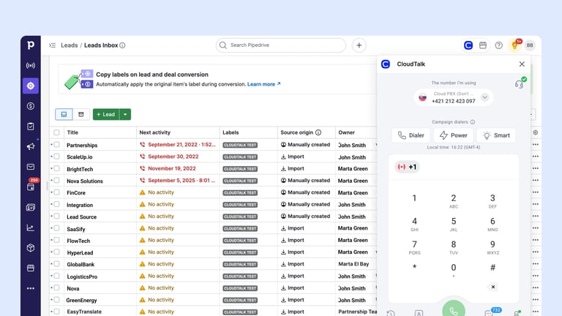Screen dimensions: 562x316
Task: Collapse sidebar via menu toggle icon
Action: coord(53,45)
